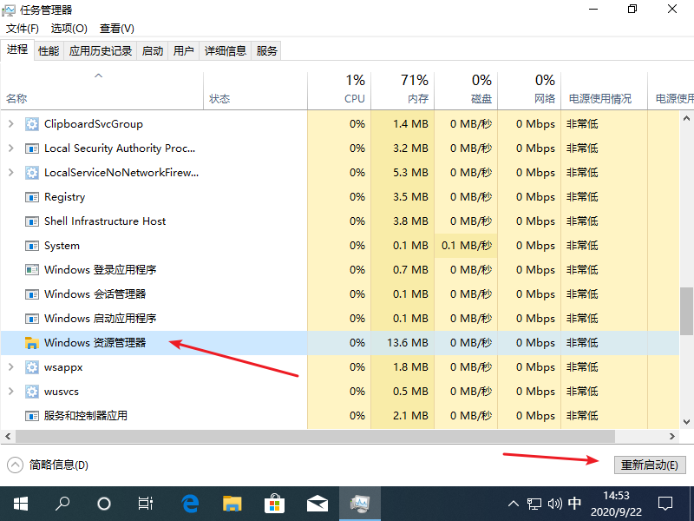Click the ClipboardSvcGroup process icon
The height and width of the screenshot is (521, 694).
tap(31, 124)
